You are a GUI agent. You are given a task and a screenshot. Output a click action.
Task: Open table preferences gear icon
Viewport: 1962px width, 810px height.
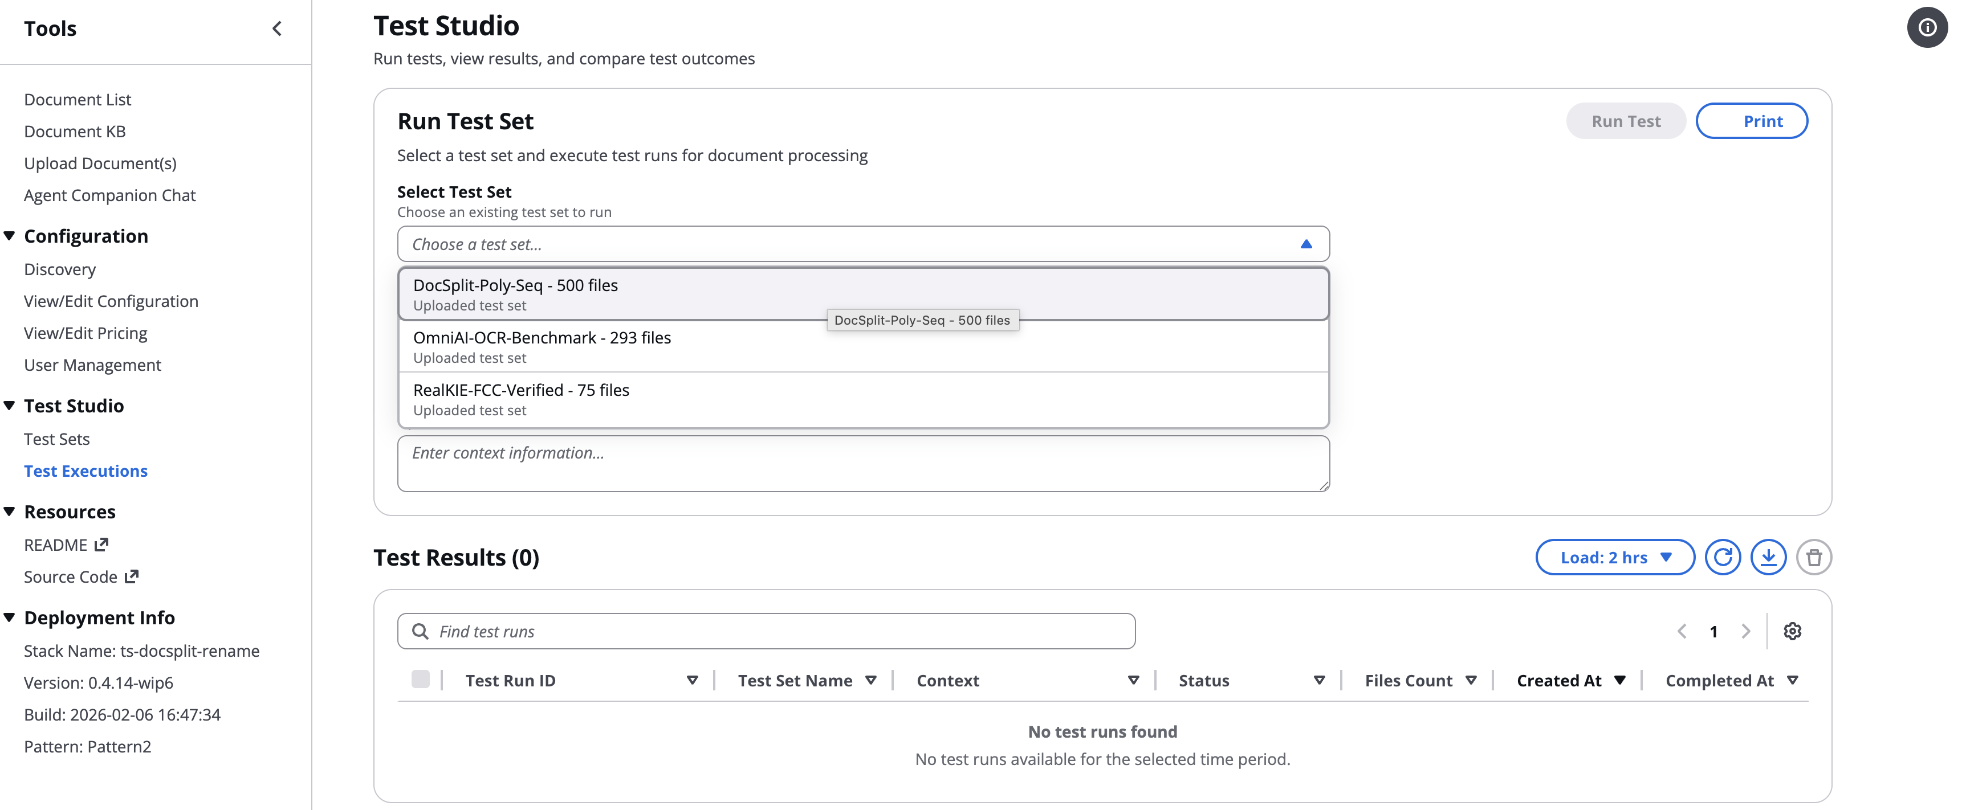point(1792,631)
